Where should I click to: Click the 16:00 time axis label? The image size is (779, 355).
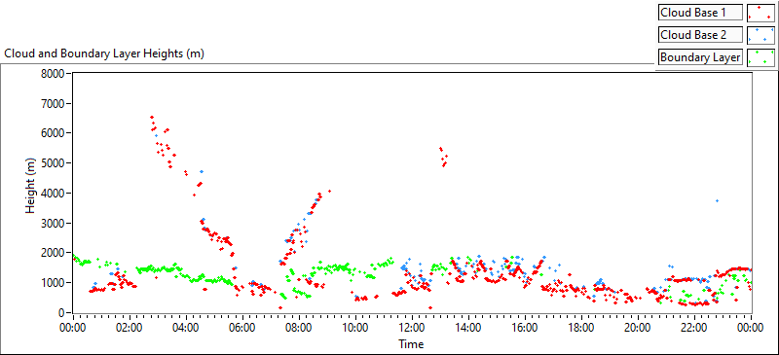coord(525,327)
